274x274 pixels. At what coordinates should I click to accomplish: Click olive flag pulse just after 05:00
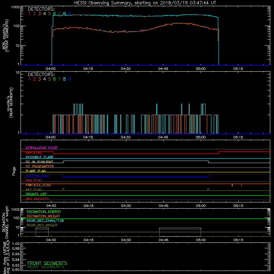point(208,190)
